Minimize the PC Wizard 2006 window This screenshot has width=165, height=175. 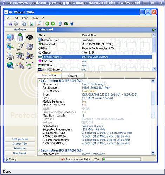coord(142,12)
